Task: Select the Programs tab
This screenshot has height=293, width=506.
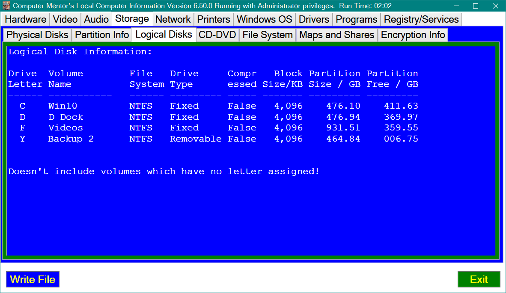Action: (x=357, y=20)
